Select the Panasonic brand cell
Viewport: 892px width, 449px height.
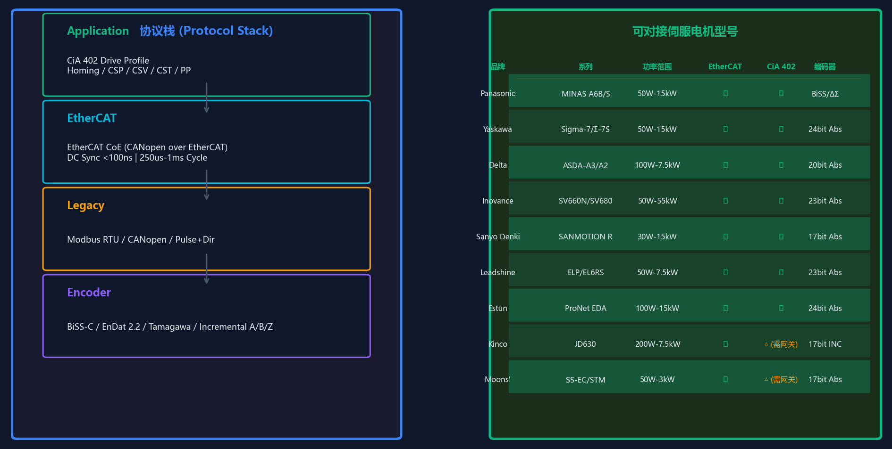[x=498, y=93]
